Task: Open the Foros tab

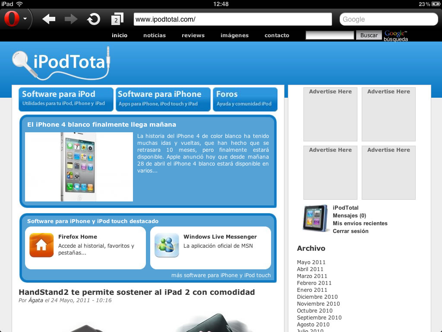Action: tap(245, 99)
